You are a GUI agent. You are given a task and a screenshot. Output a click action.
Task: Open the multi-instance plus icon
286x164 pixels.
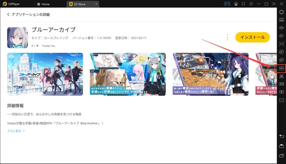point(281,60)
